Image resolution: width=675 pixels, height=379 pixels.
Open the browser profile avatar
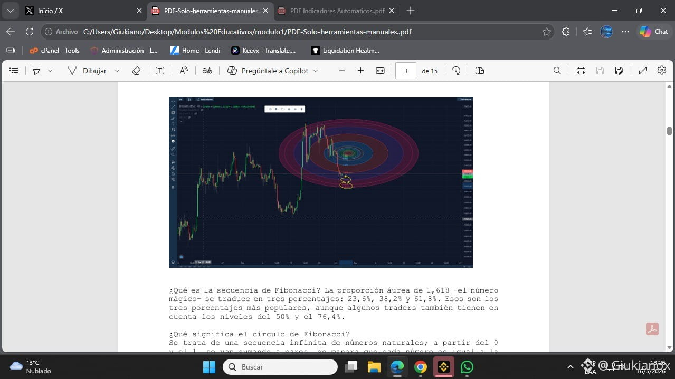tap(606, 32)
